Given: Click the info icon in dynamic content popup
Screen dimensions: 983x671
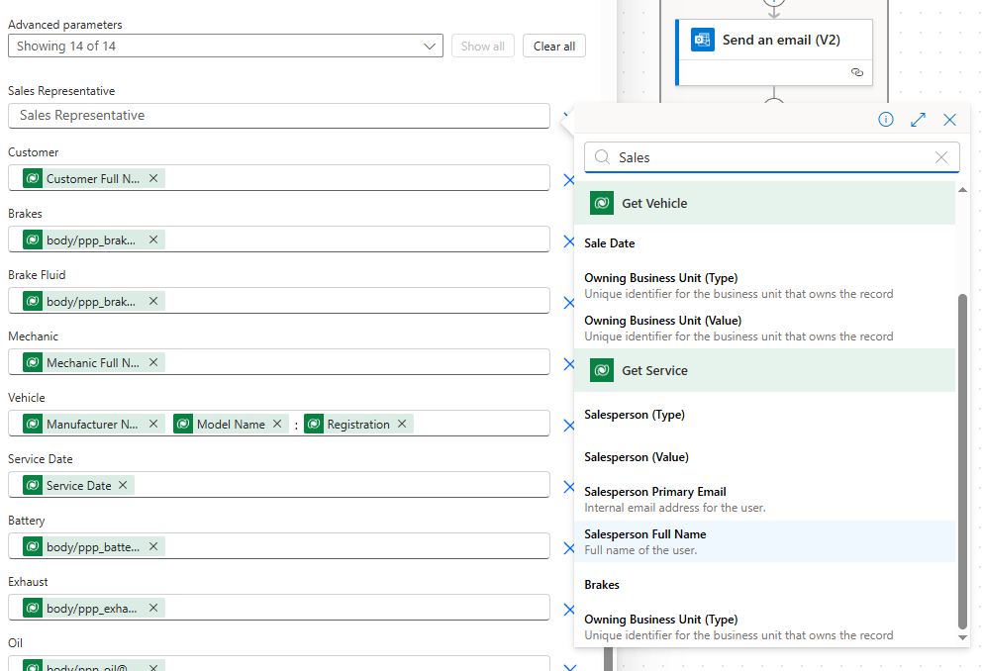Looking at the screenshot, I should pos(886,120).
